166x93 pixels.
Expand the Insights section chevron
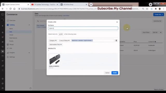point(29,53)
